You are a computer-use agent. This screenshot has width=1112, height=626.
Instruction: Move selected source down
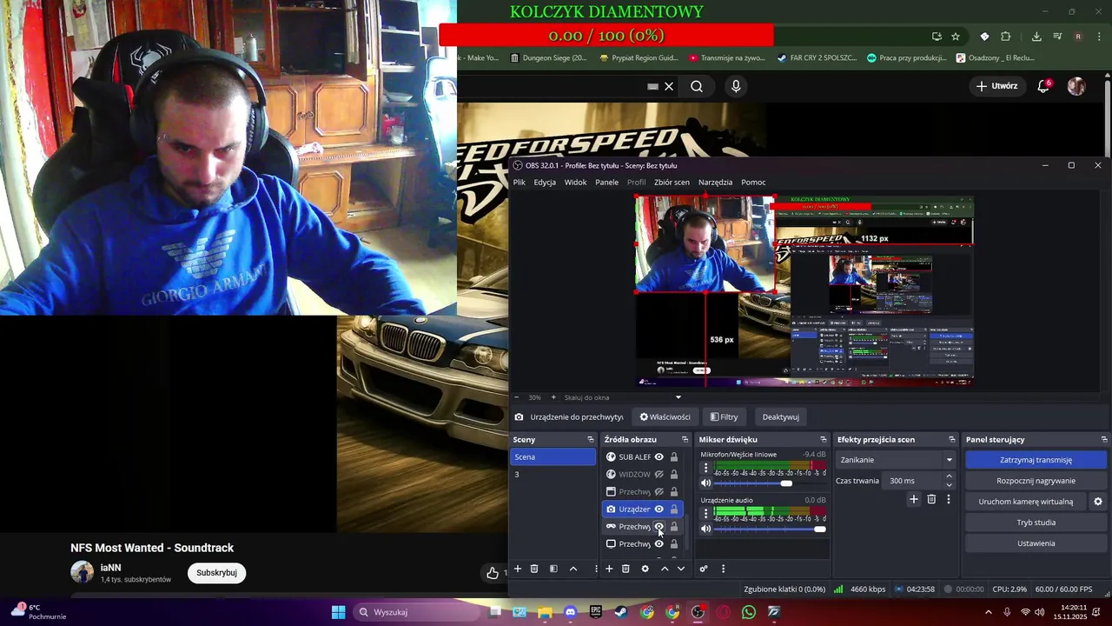tap(681, 569)
